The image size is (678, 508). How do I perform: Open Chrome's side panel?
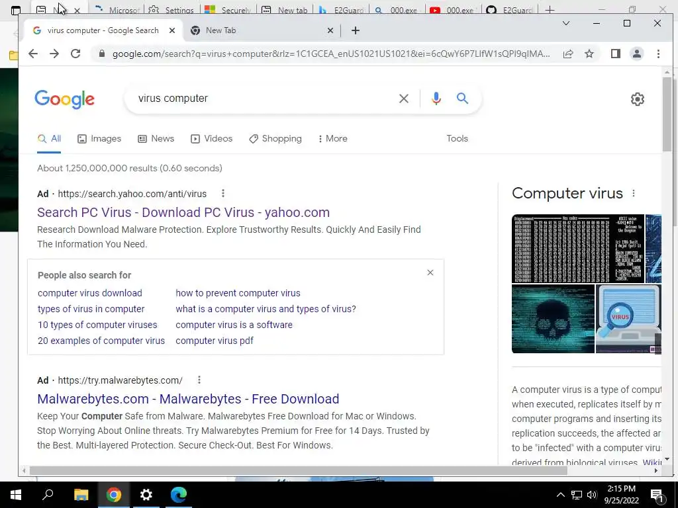tap(616, 54)
